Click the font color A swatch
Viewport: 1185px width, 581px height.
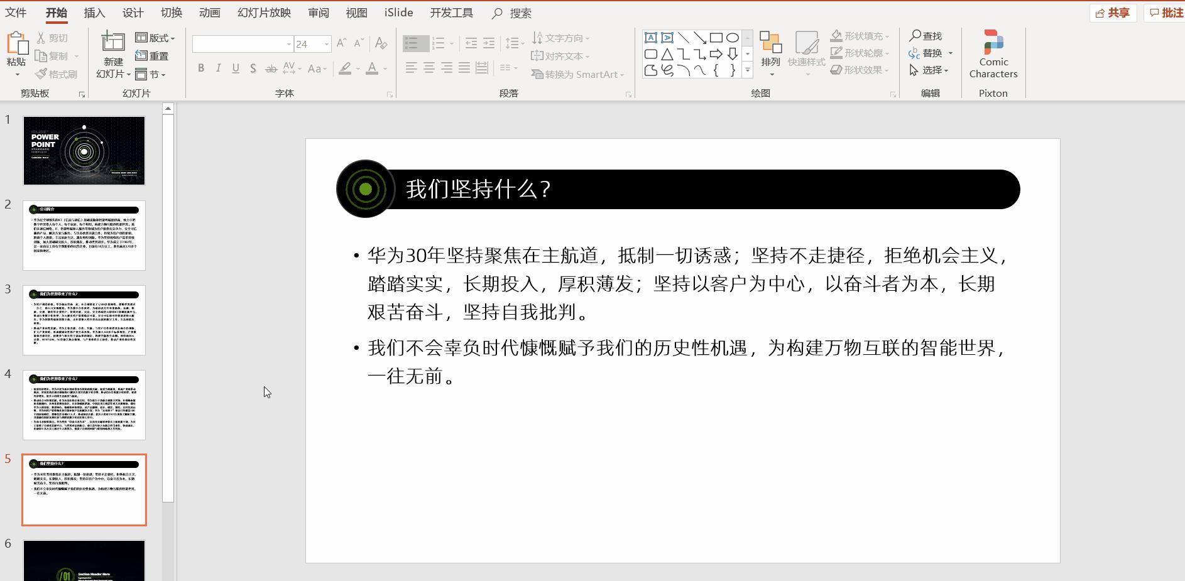372,68
